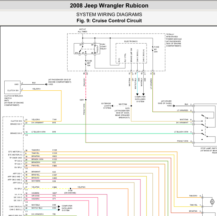The width and height of the screenshot is (217, 216).
Task: Click the 'ETC MOTOR (+)' pin label
Action: pyautogui.click(x=15, y=155)
